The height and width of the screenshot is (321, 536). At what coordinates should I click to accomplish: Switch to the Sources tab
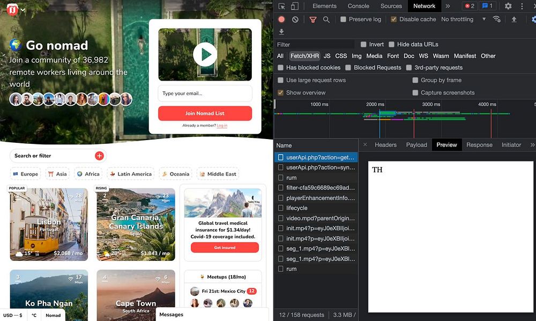pyautogui.click(x=391, y=6)
